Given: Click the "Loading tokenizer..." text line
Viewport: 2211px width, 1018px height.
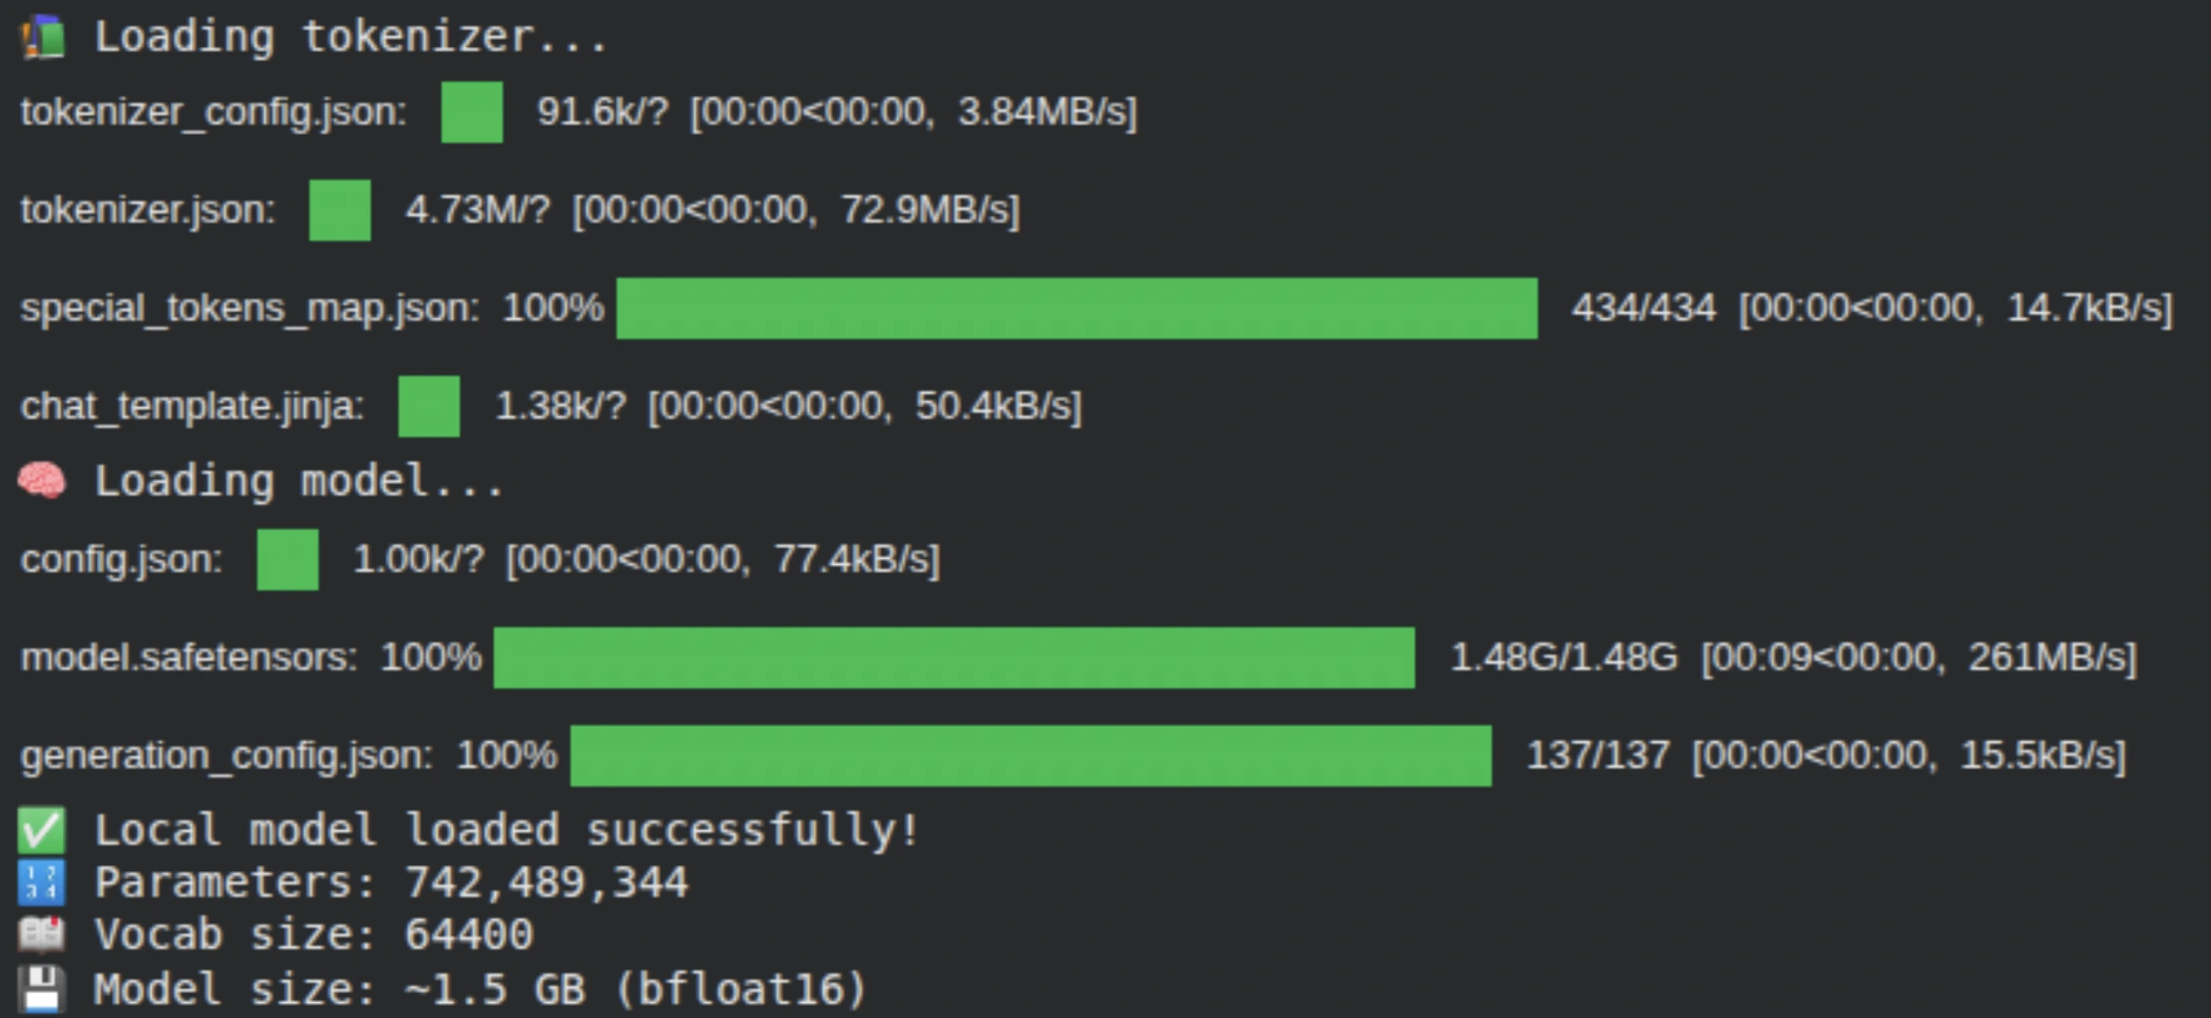Looking at the screenshot, I should click(x=350, y=37).
